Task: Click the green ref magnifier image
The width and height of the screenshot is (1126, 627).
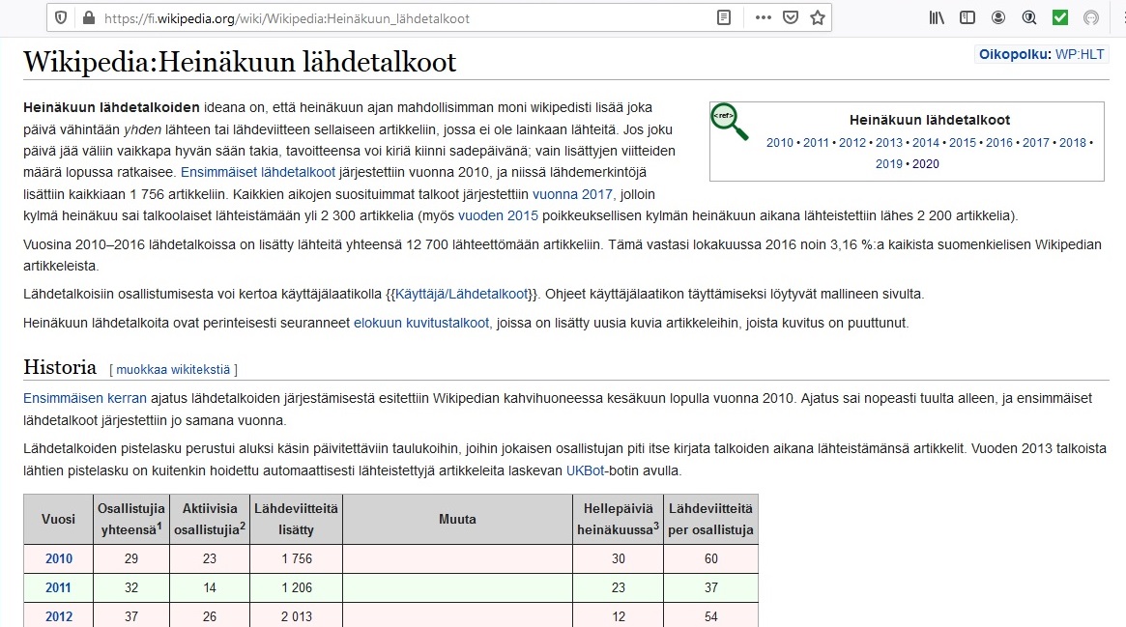Action: point(730,122)
